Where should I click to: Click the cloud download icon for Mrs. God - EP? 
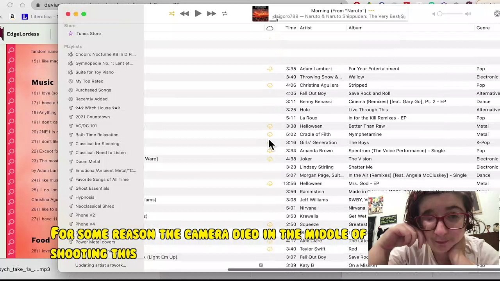(x=270, y=184)
